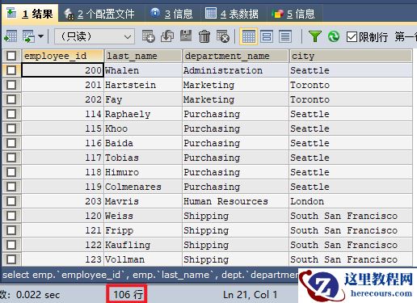The image size is (417, 303).
Task: Select Marketing cell in Fay row
Action: 235,99
